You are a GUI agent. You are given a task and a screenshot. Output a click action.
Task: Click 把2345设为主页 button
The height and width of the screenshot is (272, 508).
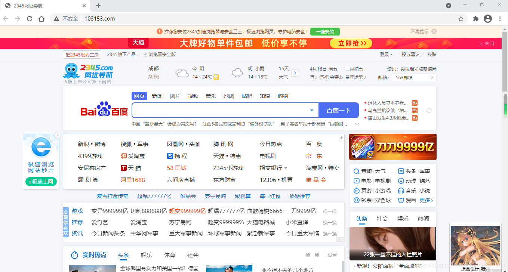pos(82,55)
